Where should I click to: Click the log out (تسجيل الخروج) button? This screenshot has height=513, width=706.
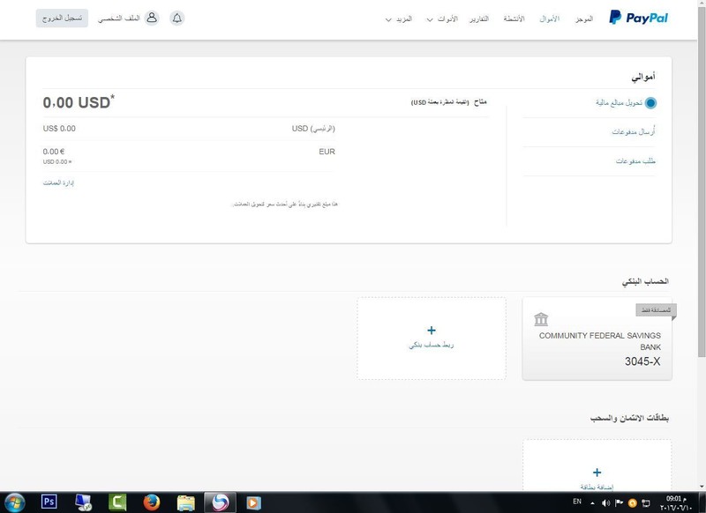pyautogui.click(x=62, y=18)
